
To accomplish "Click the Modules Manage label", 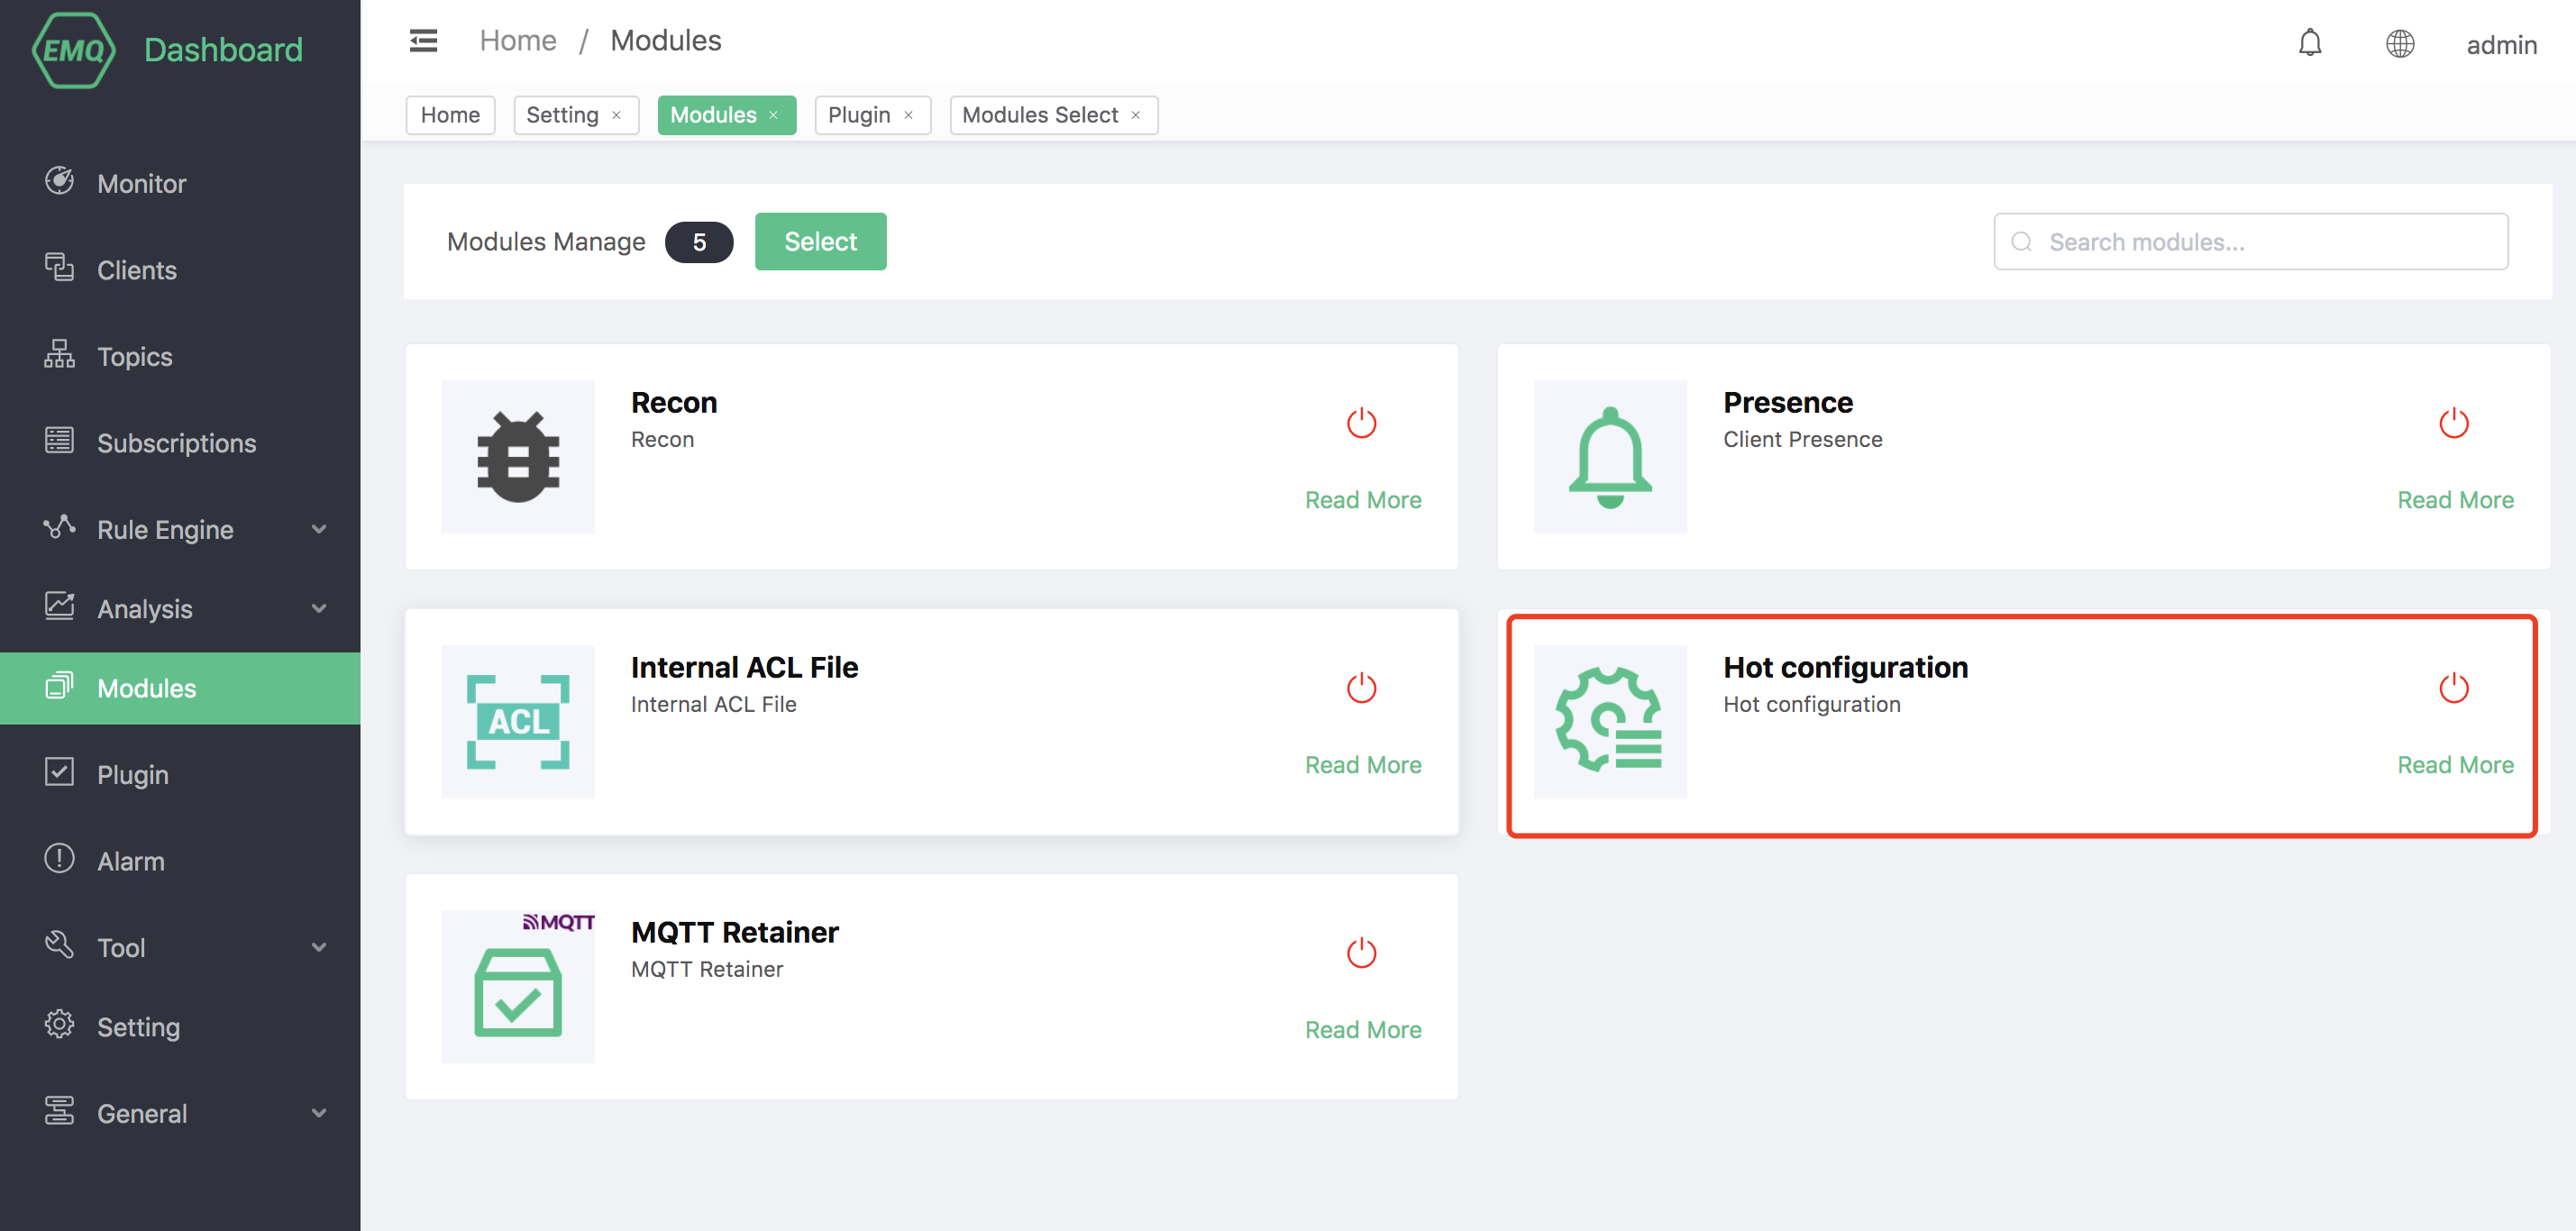I will [546, 242].
